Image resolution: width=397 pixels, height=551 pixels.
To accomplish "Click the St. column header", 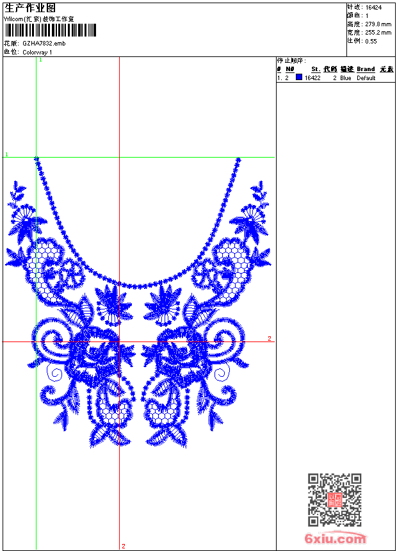I will (316, 69).
